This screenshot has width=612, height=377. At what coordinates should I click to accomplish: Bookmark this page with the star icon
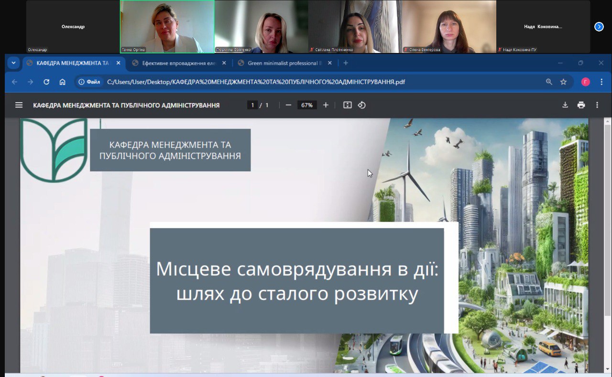click(563, 82)
